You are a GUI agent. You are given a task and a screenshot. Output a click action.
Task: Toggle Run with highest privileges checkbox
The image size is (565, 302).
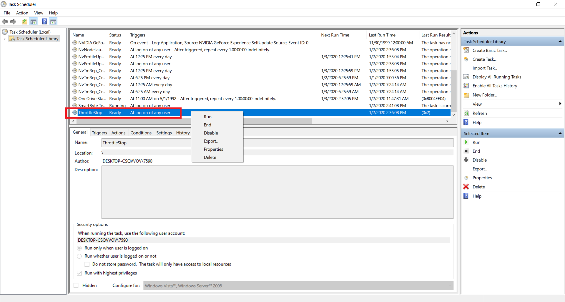pos(79,273)
